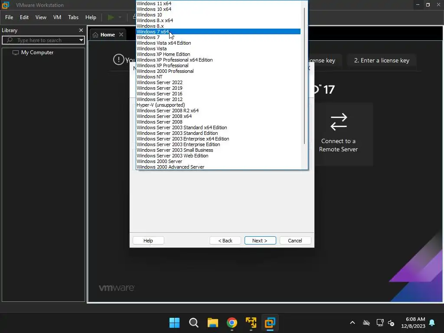Pick Windows 7 in the dropdown list
The image size is (444, 333).
pyautogui.click(x=218, y=37)
